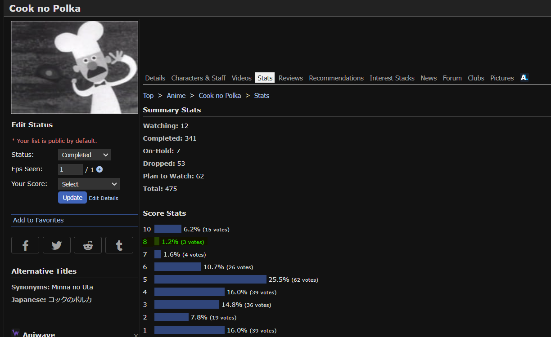The width and height of the screenshot is (551, 337).
Task: Open the Status dropdown showing Completed
Action: click(85, 155)
